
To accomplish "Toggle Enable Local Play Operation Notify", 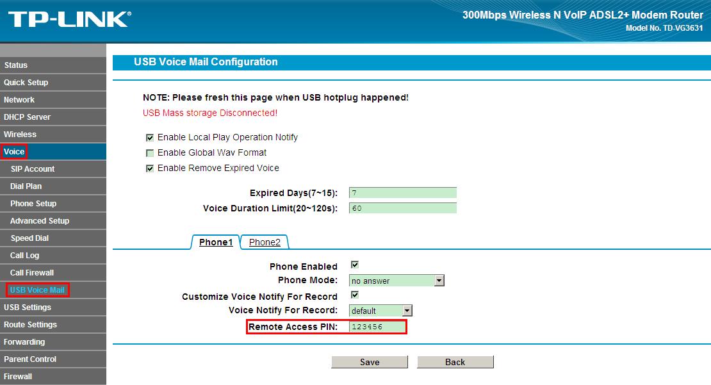I will [150, 137].
